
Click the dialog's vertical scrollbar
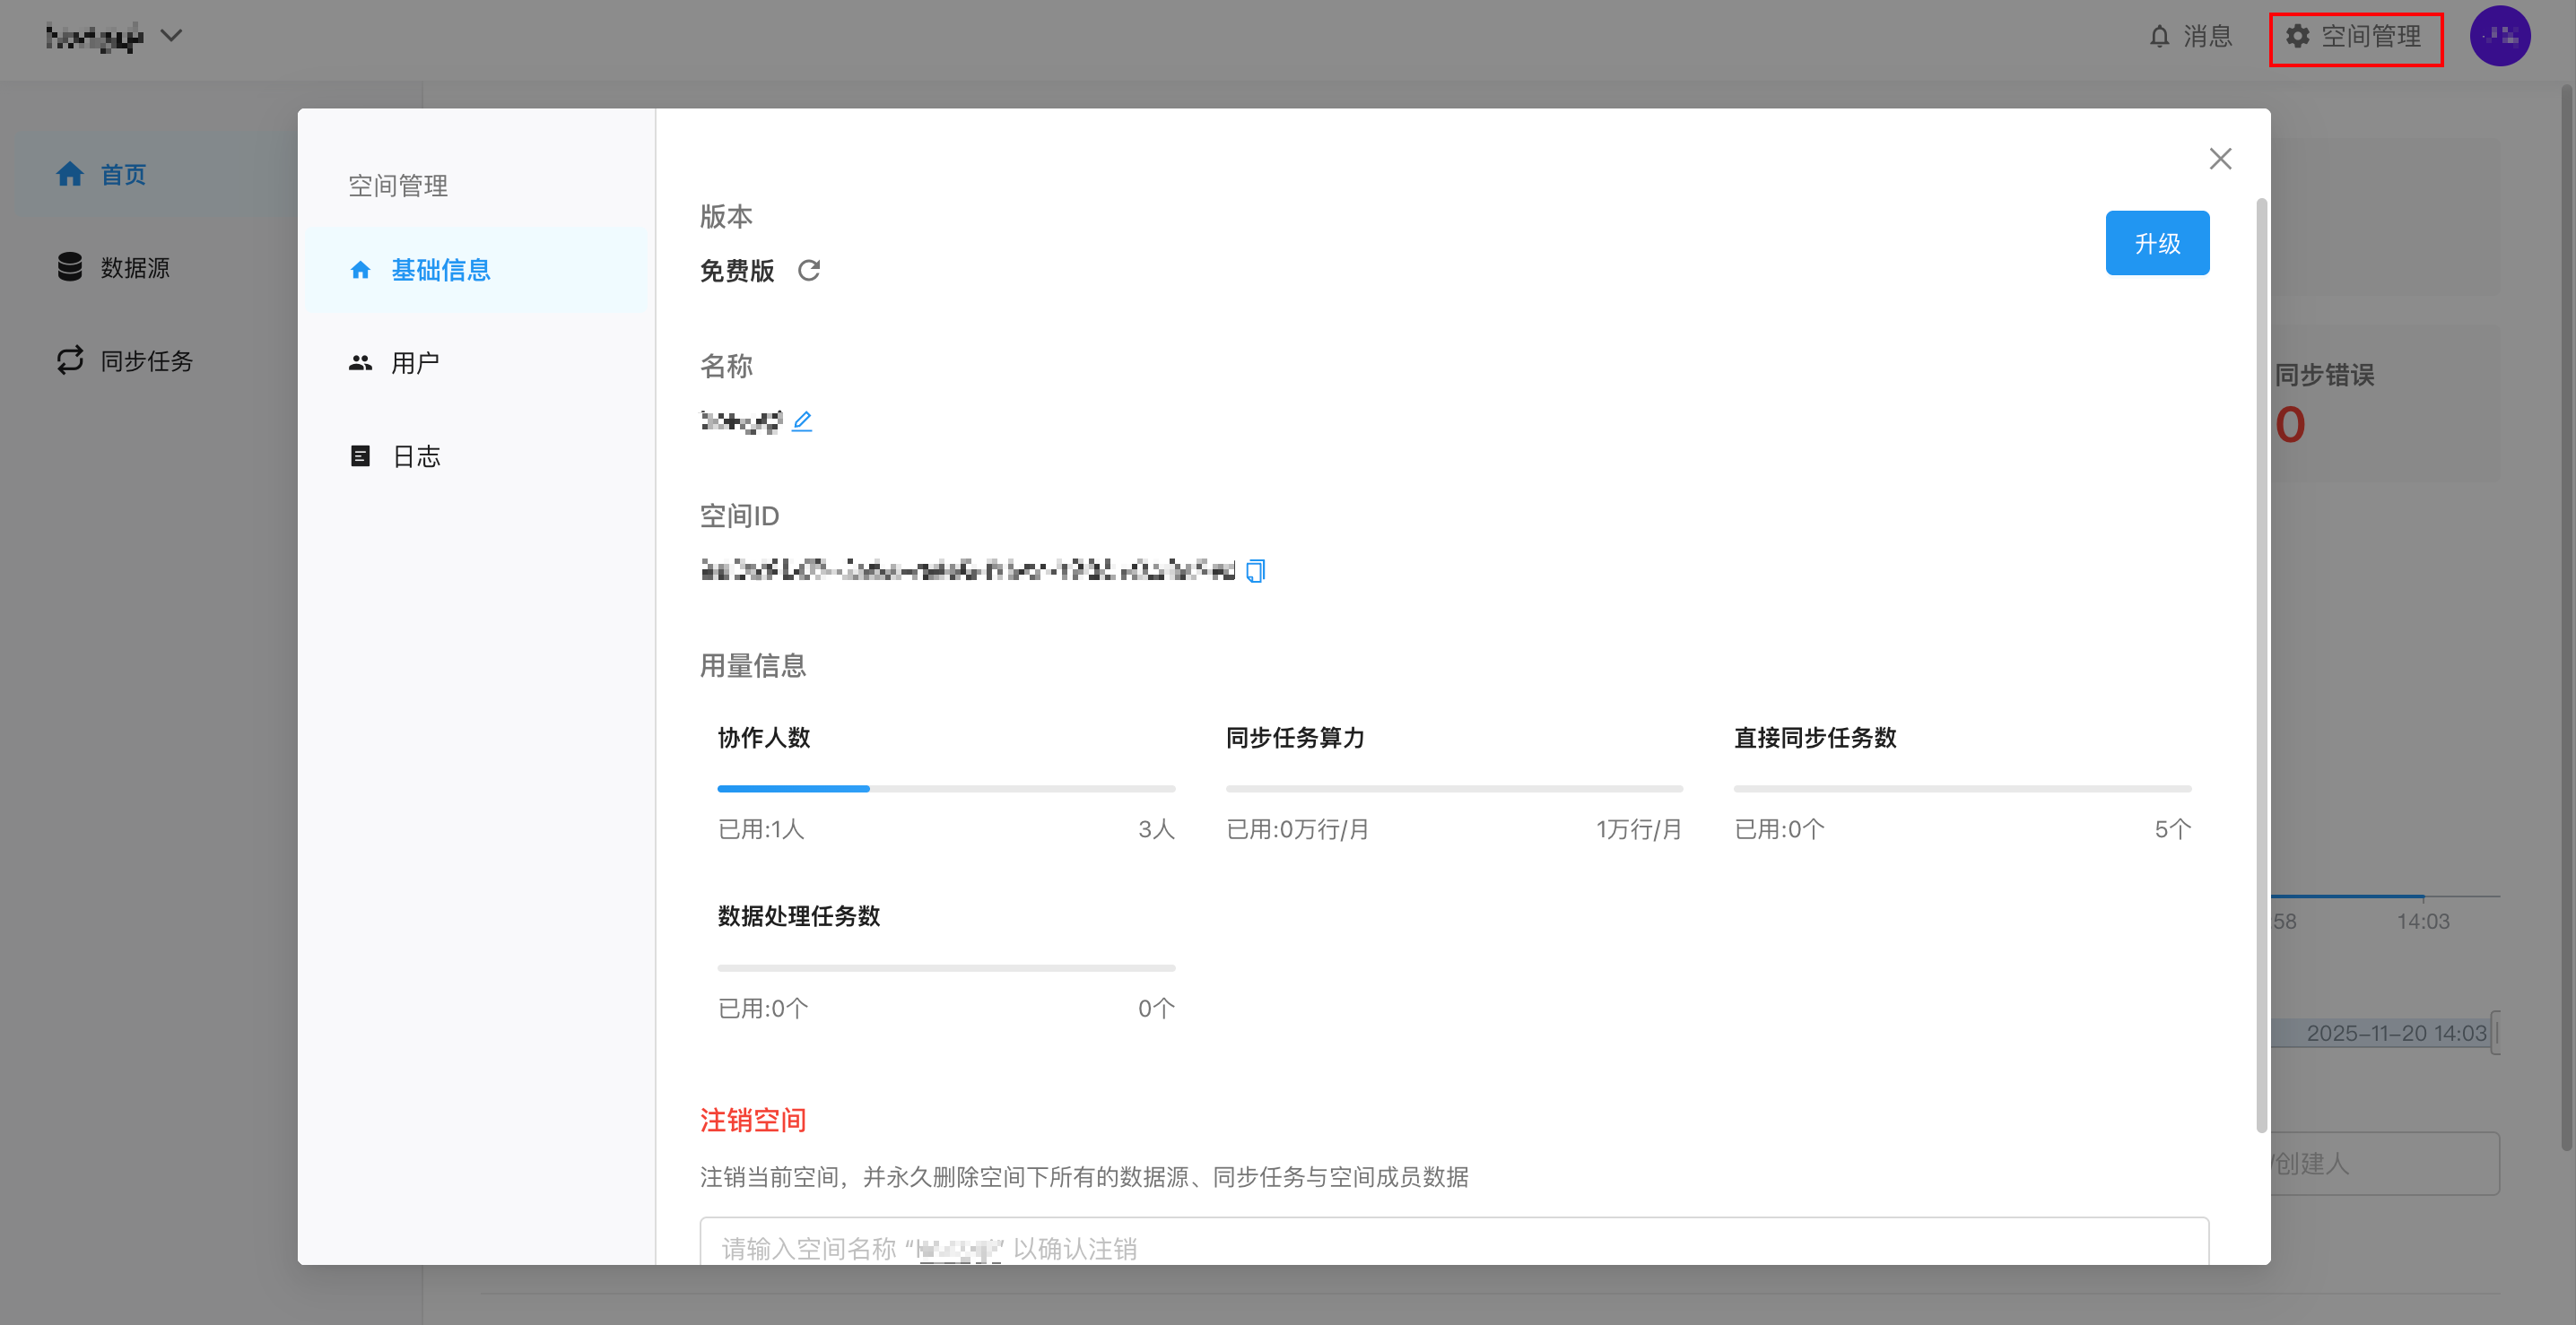coord(2261,664)
